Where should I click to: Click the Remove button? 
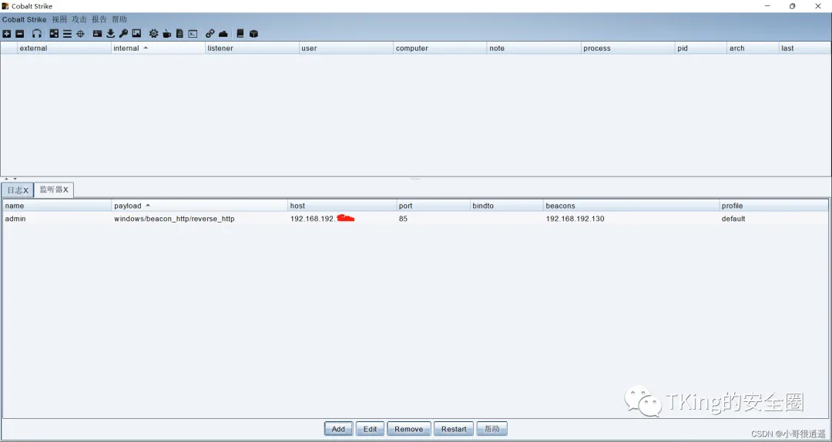(x=408, y=429)
